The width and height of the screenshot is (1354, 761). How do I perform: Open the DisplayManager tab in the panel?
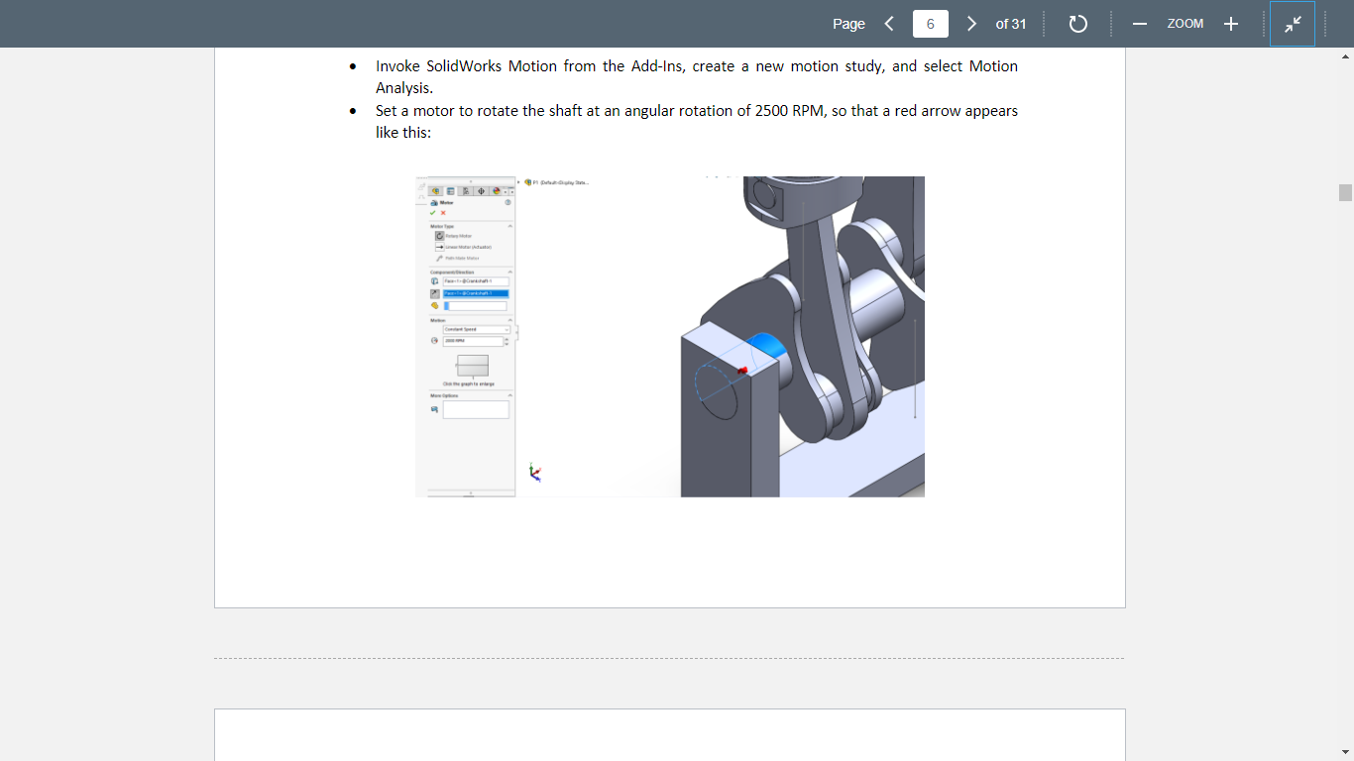point(495,190)
